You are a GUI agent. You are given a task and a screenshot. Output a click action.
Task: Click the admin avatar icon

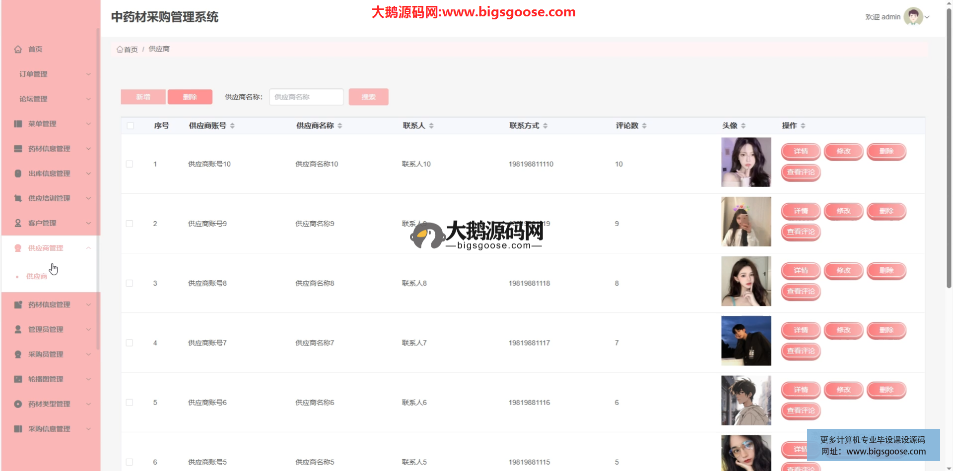(x=913, y=16)
